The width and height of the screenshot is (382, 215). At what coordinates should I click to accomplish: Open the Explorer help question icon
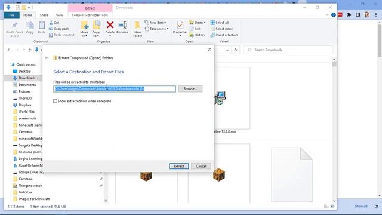tap(334, 15)
